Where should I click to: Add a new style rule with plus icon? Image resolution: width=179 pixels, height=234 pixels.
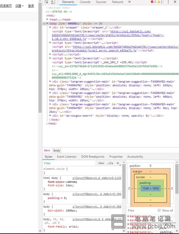[118, 163]
